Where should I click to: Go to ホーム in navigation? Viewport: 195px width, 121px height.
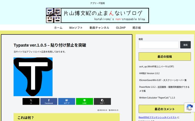click(x=58, y=28)
